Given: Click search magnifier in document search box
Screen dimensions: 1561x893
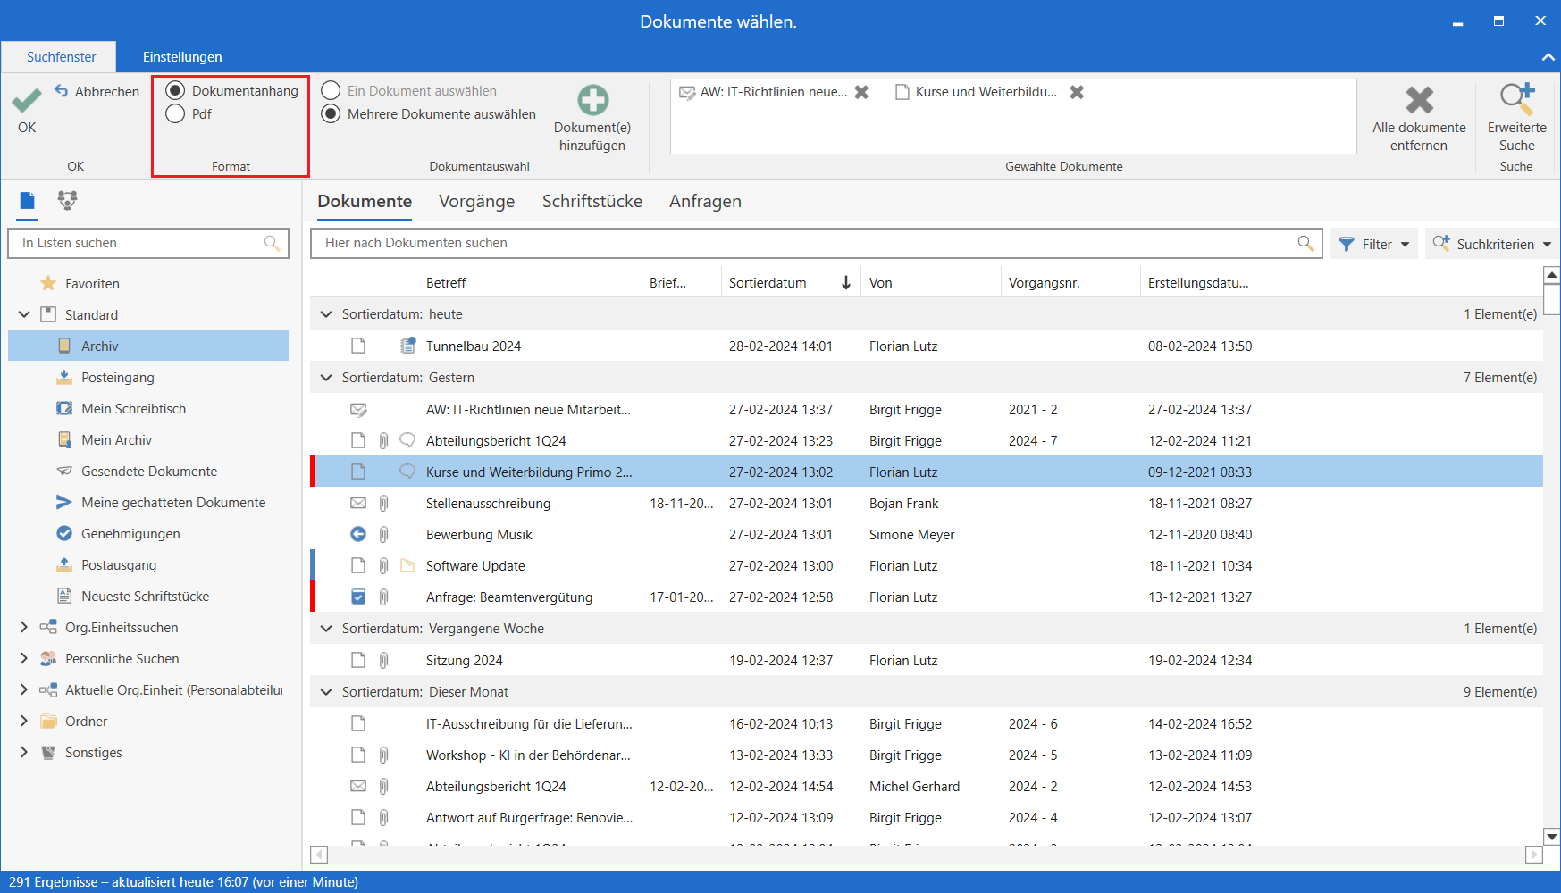Looking at the screenshot, I should pyautogui.click(x=1305, y=243).
